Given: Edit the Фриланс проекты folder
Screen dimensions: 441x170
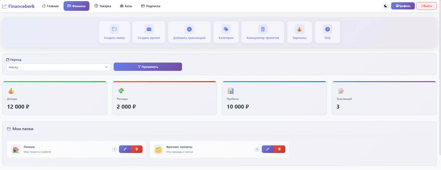Looking at the screenshot, I should tap(268, 149).
